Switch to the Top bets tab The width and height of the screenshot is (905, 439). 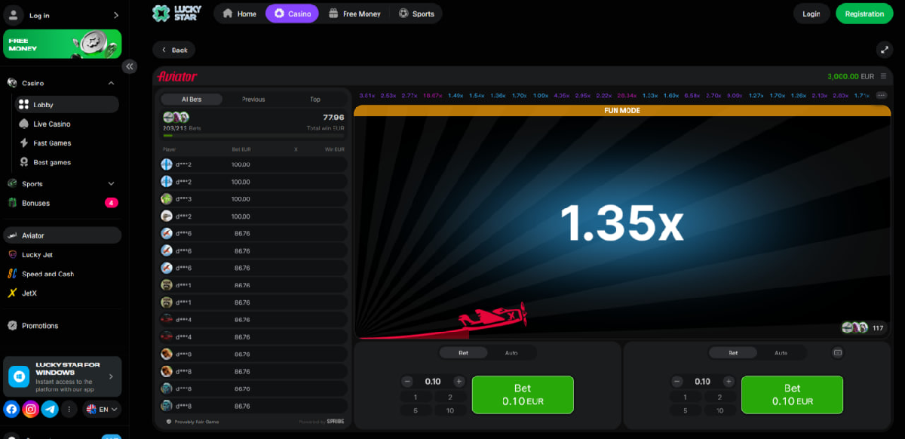click(315, 99)
